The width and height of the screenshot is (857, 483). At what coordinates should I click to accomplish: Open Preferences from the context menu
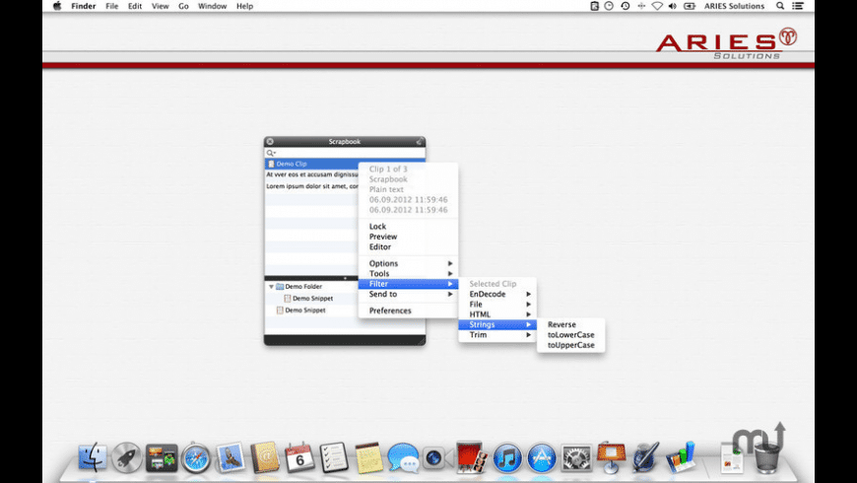(x=408, y=310)
